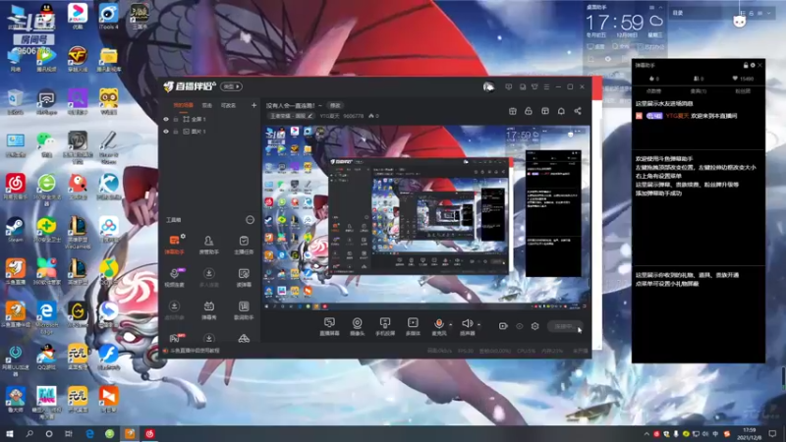Click the white cat widget on the desktop
Screen dimensions: 786x442
pyautogui.click(x=740, y=21)
